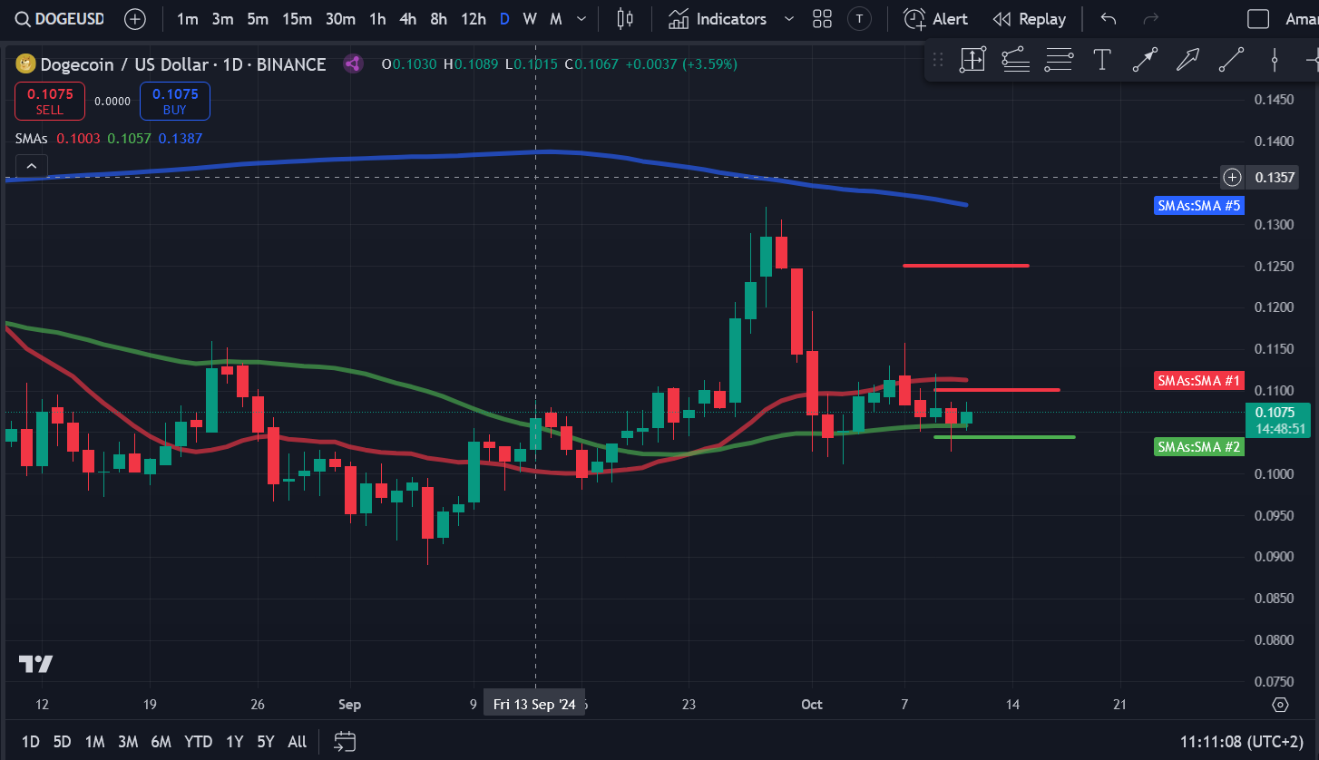Click the add symbol plus icon

click(135, 19)
